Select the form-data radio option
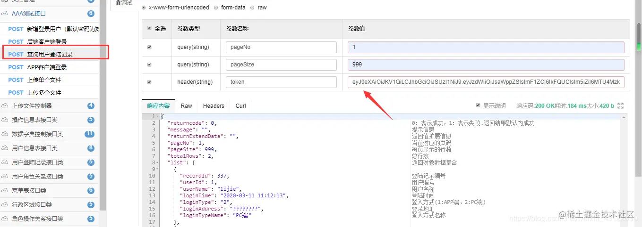 click(216, 8)
